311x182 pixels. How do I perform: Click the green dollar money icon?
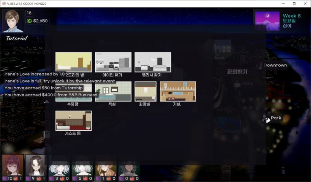tap(30, 21)
